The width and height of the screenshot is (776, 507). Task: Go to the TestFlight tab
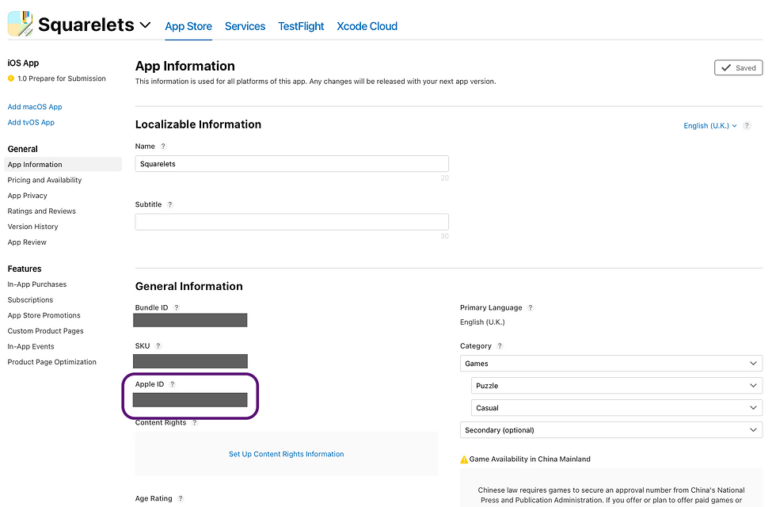[301, 26]
